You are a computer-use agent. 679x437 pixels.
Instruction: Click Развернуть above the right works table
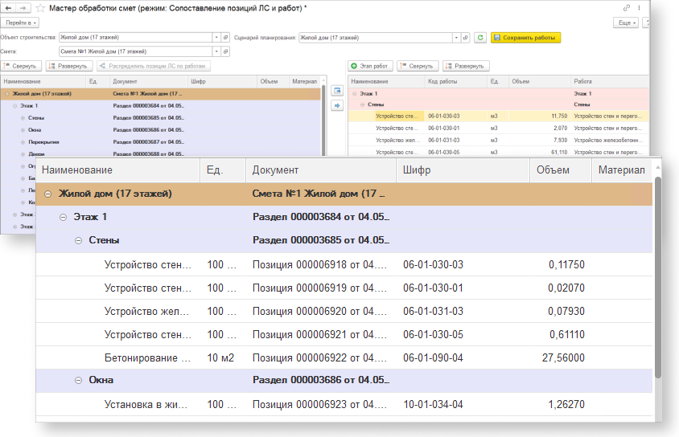tap(466, 66)
